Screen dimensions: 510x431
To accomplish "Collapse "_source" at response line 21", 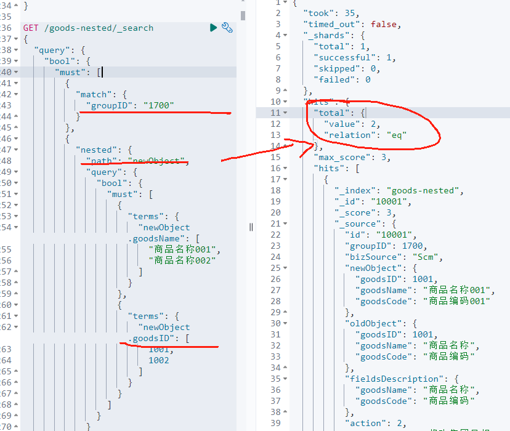I will click(285, 224).
